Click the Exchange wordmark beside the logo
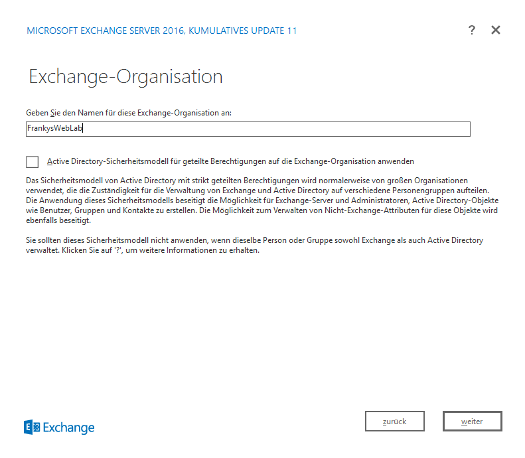The height and width of the screenshot is (458, 525). click(x=68, y=428)
